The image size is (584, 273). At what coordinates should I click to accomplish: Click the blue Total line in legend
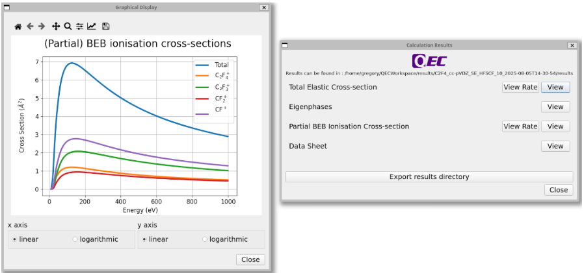point(203,65)
